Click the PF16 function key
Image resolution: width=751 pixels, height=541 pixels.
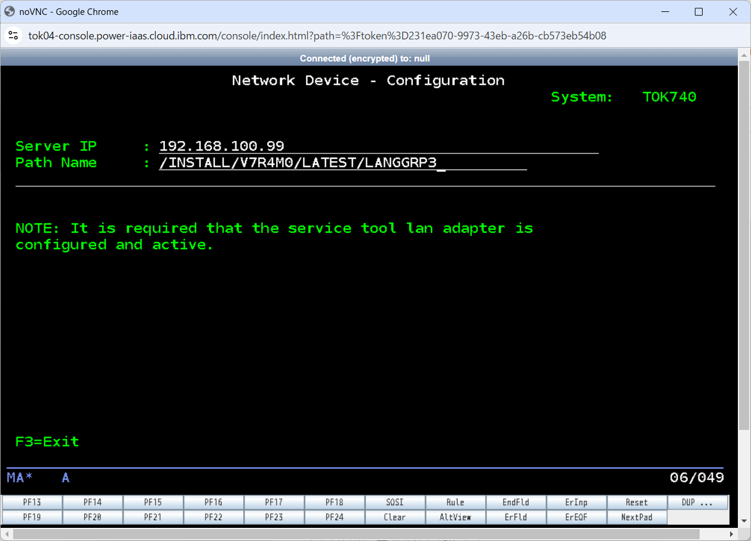[x=213, y=502]
